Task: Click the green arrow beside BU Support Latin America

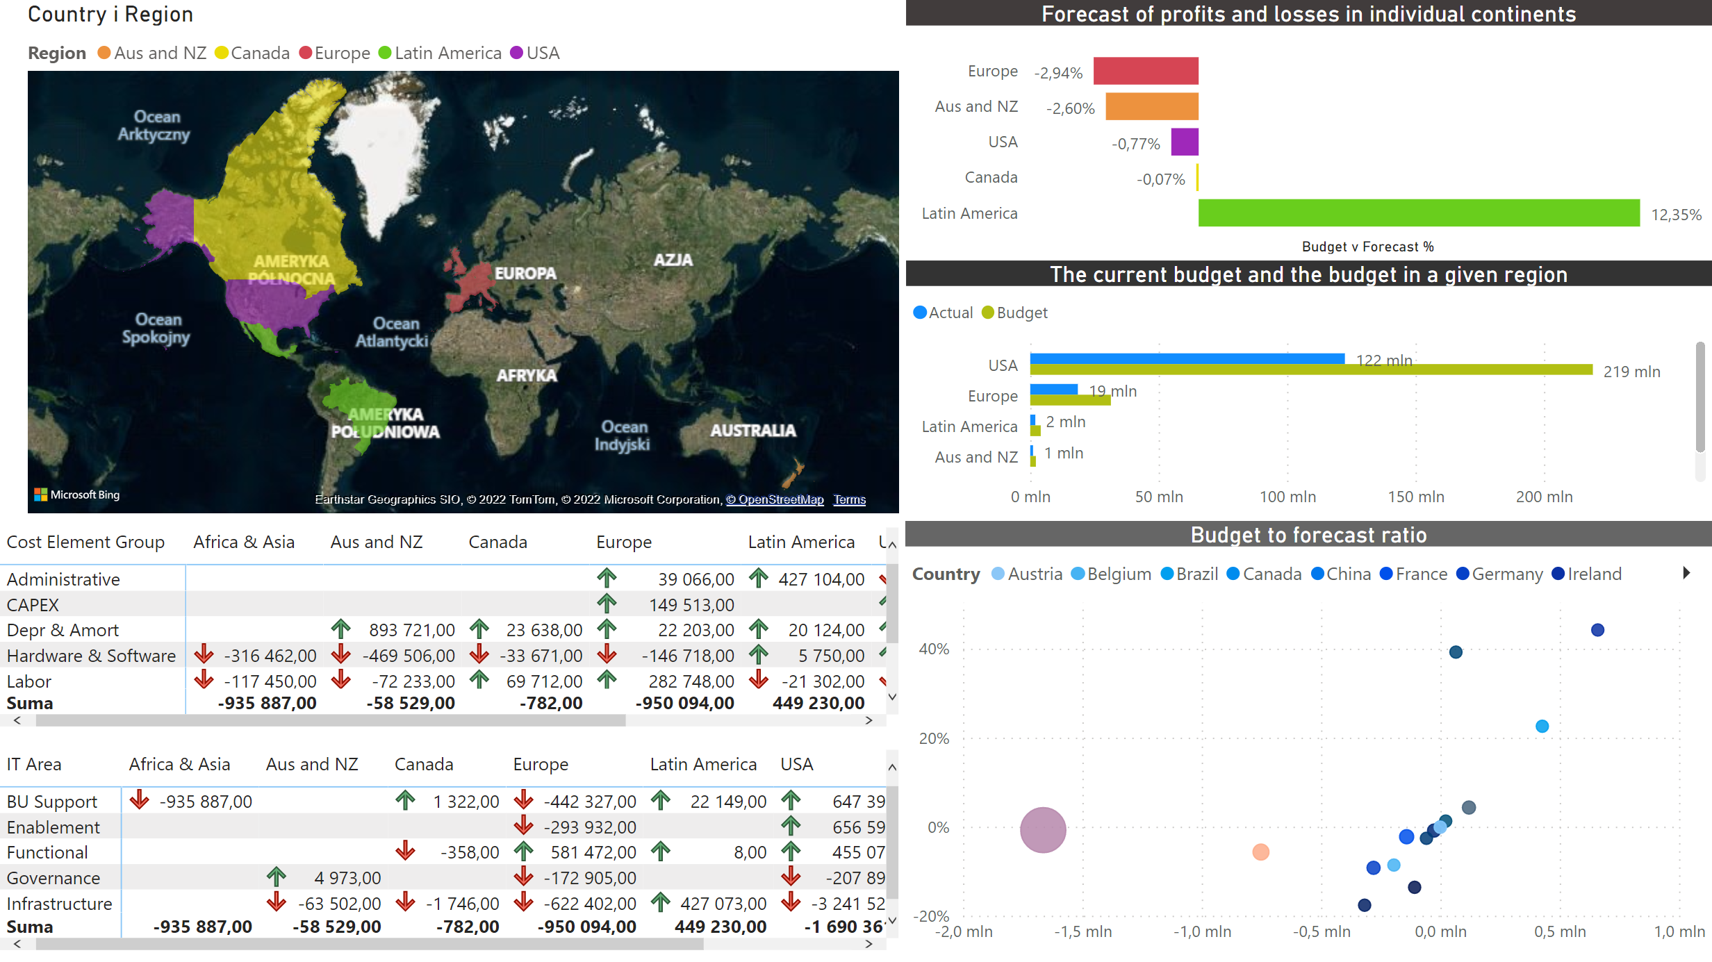Action: (661, 800)
